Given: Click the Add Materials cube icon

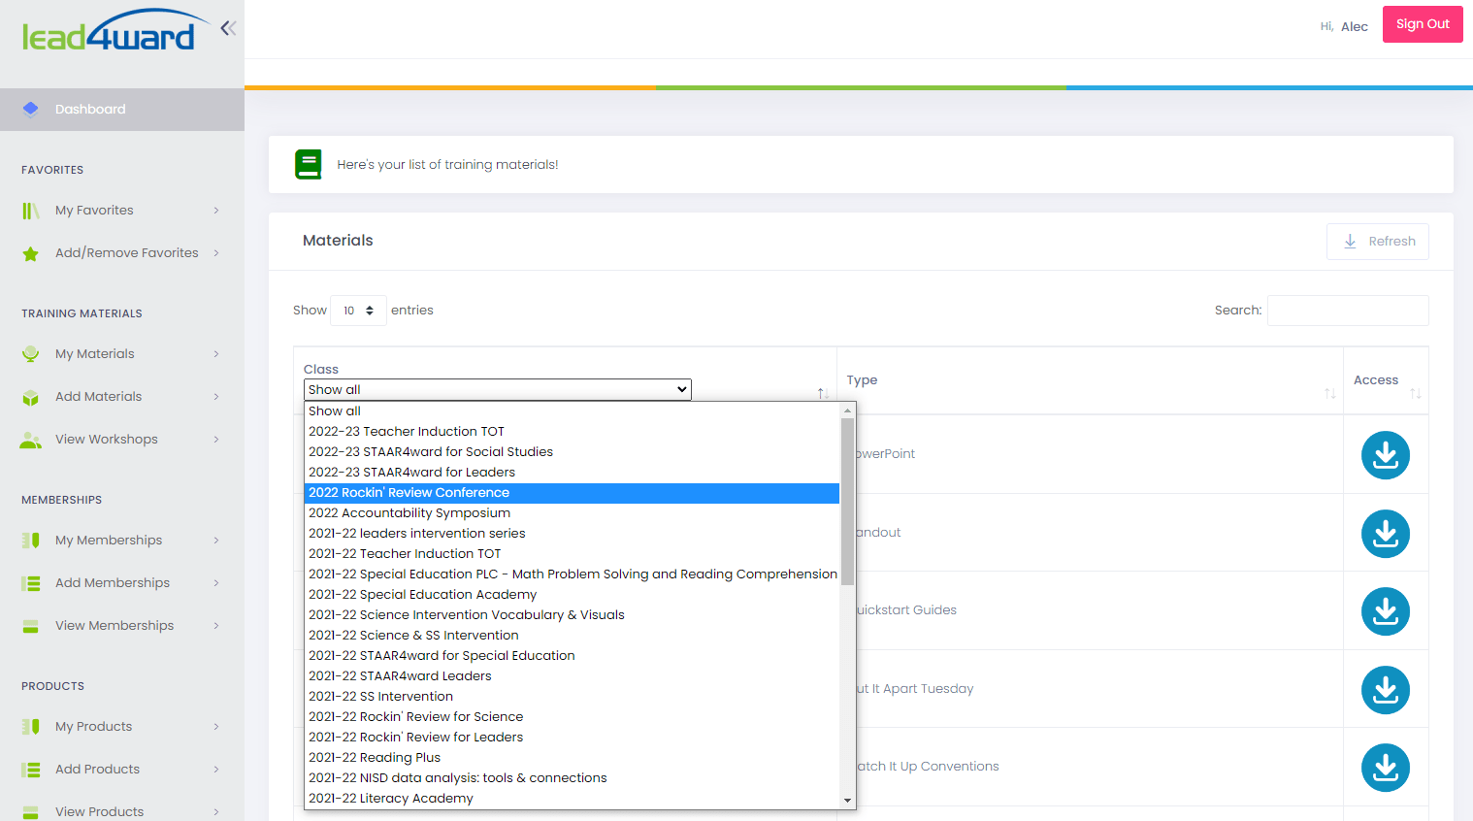Looking at the screenshot, I should pos(31,397).
